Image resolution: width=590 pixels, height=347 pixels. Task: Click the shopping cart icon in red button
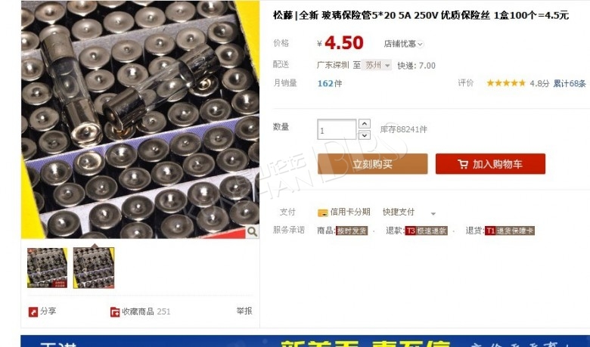click(463, 164)
